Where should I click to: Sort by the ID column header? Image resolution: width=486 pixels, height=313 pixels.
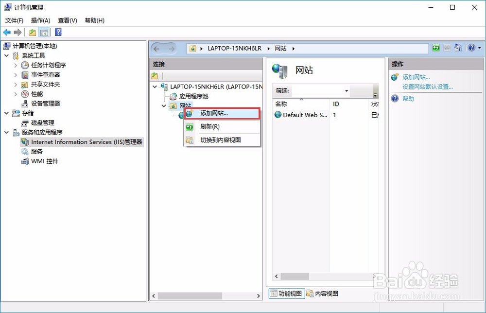[x=349, y=104]
